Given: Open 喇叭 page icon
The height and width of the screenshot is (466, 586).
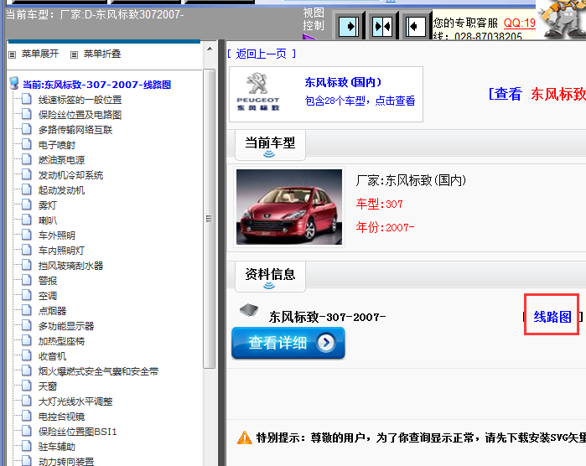Looking at the screenshot, I should (27, 220).
